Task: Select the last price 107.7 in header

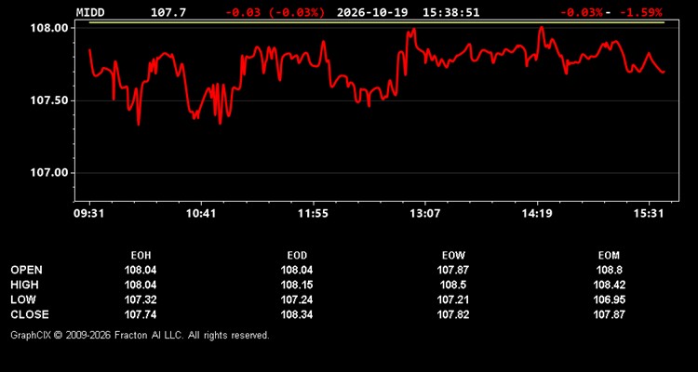Action: [168, 12]
